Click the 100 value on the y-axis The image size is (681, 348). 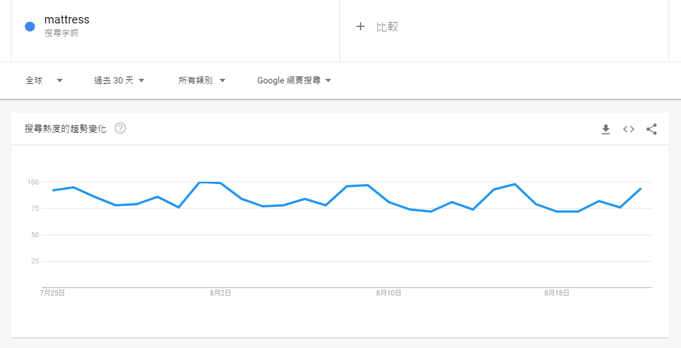[x=33, y=182]
